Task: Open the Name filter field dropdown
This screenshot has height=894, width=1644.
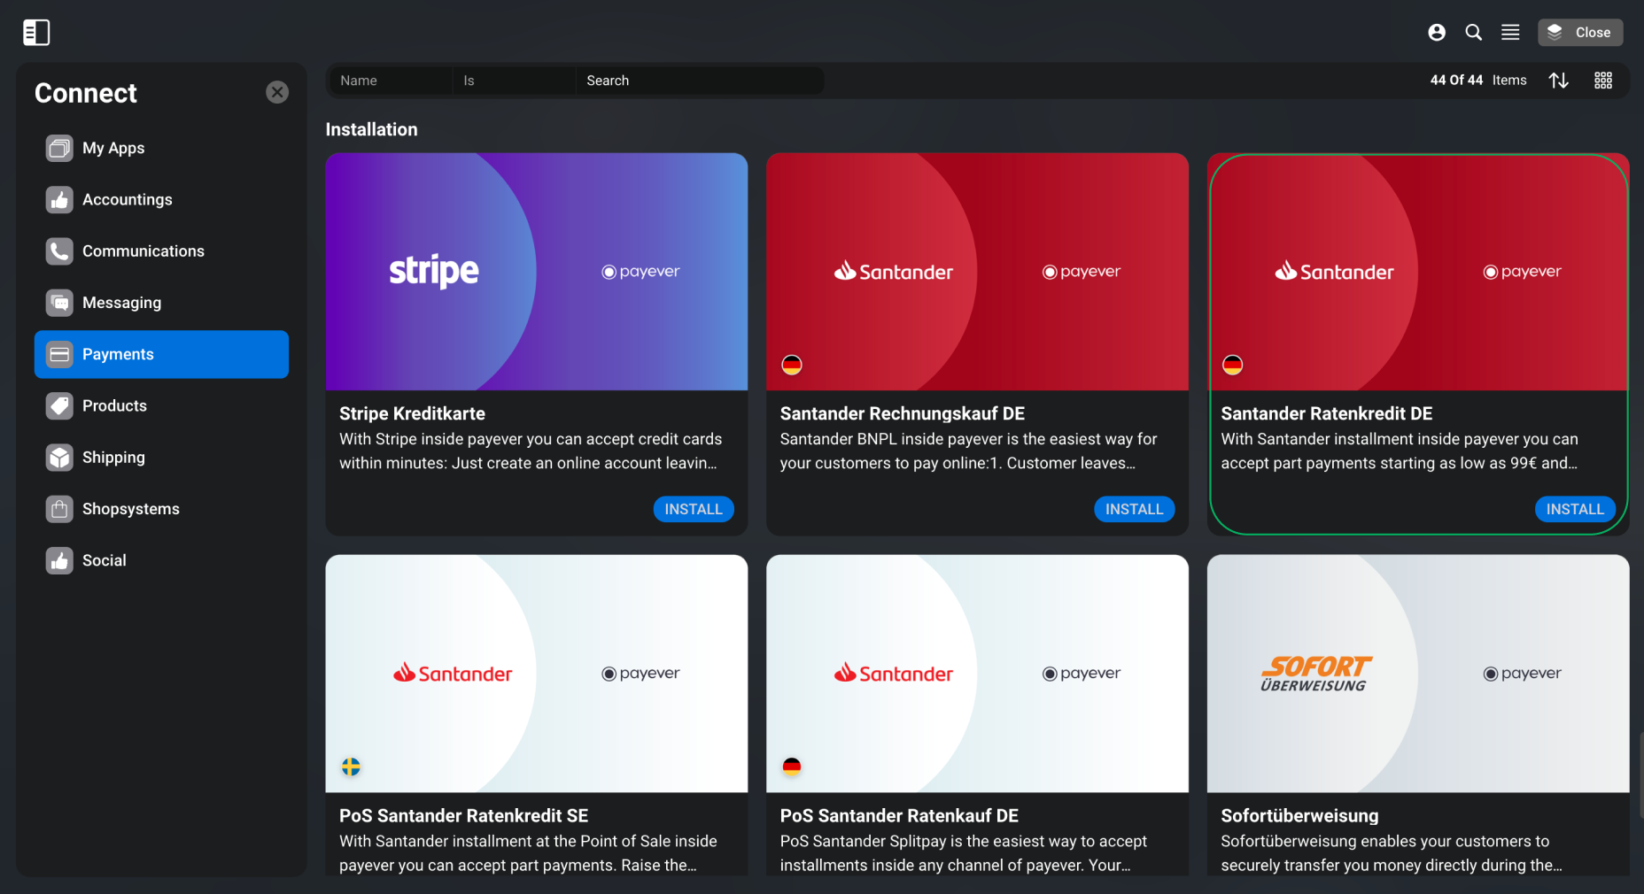Action: point(391,81)
